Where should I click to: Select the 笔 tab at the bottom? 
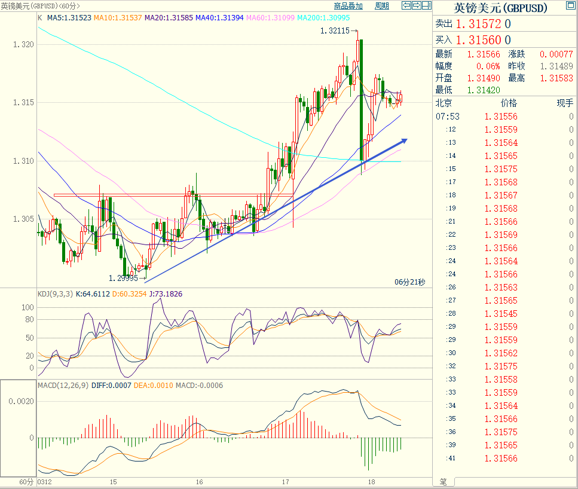(x=444, y=482)
